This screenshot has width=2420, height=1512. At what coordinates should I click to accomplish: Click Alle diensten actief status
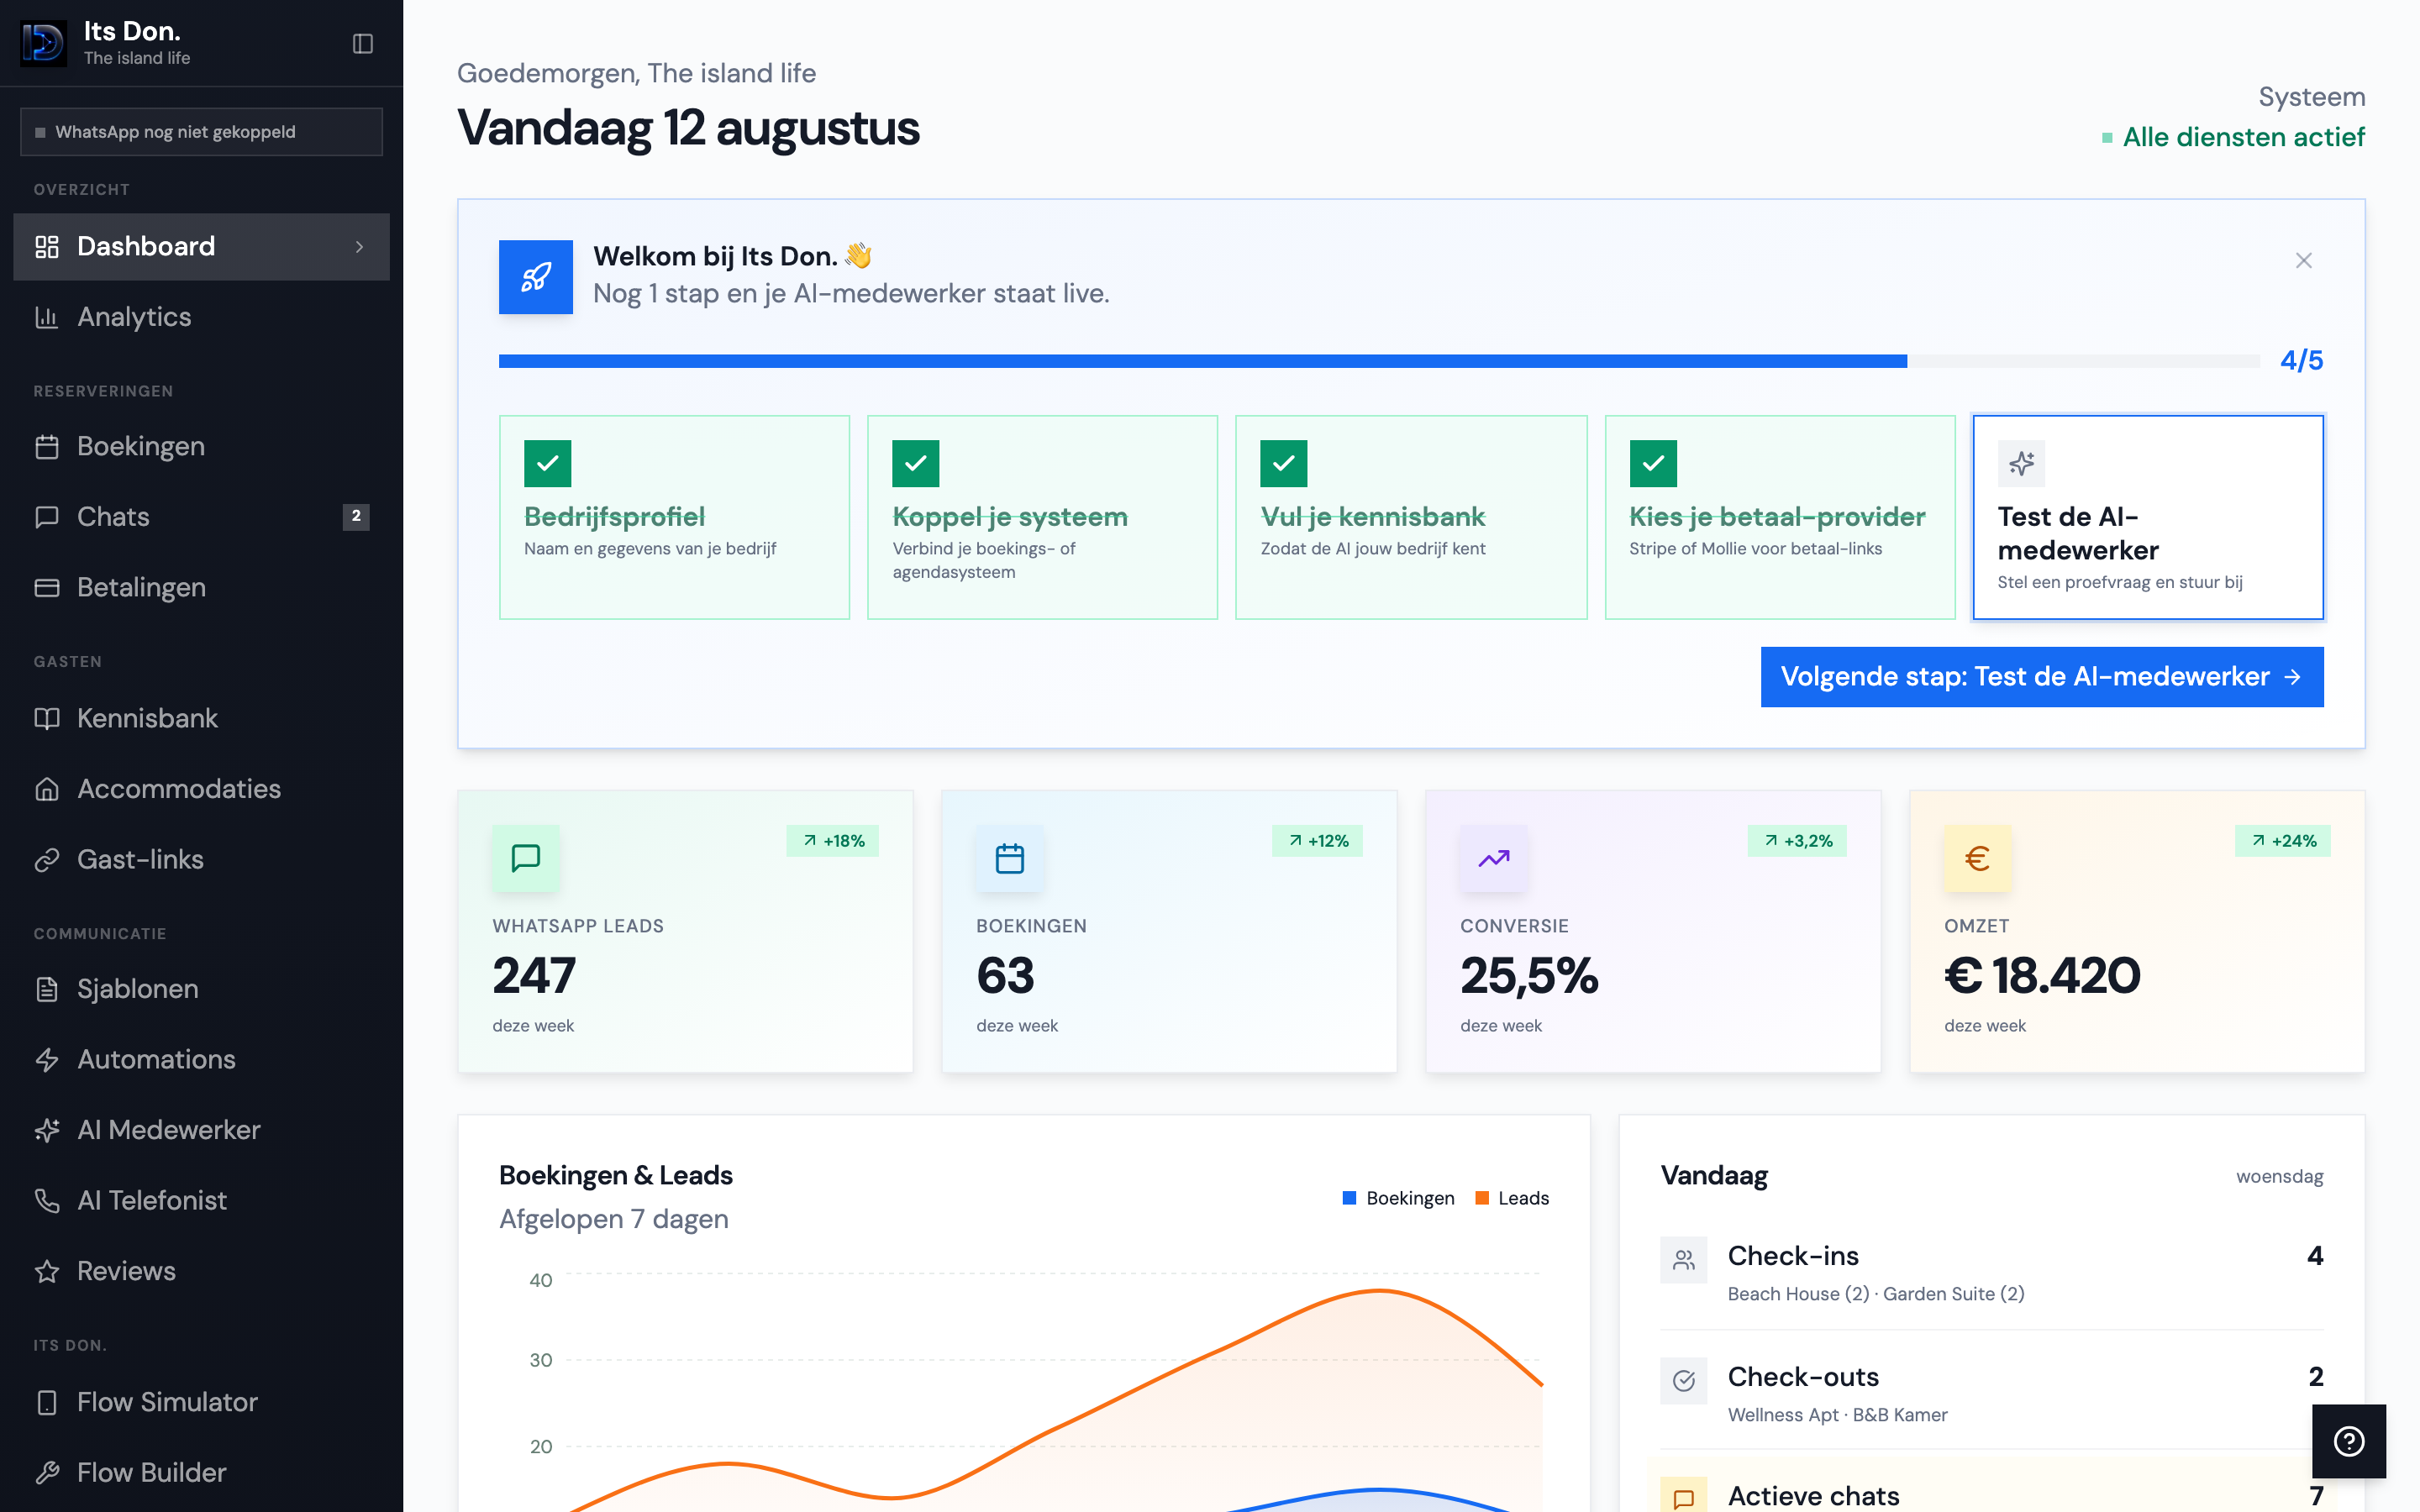pos(2233,137)
